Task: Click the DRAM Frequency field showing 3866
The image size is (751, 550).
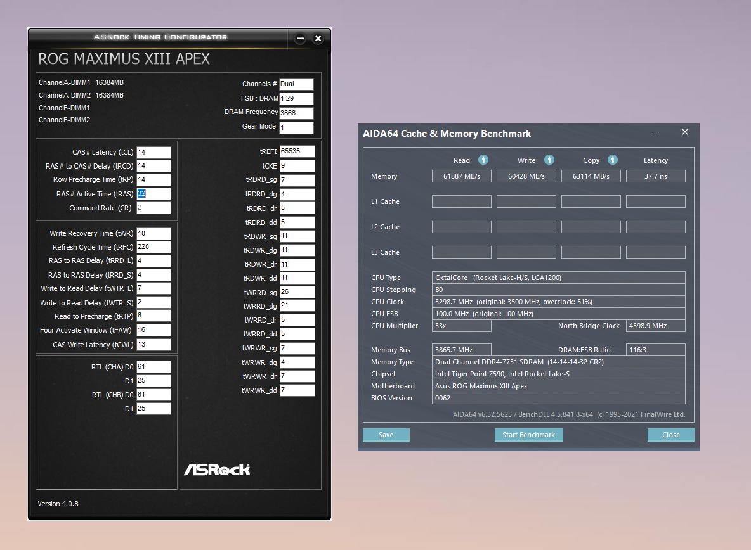Action: 296,113
